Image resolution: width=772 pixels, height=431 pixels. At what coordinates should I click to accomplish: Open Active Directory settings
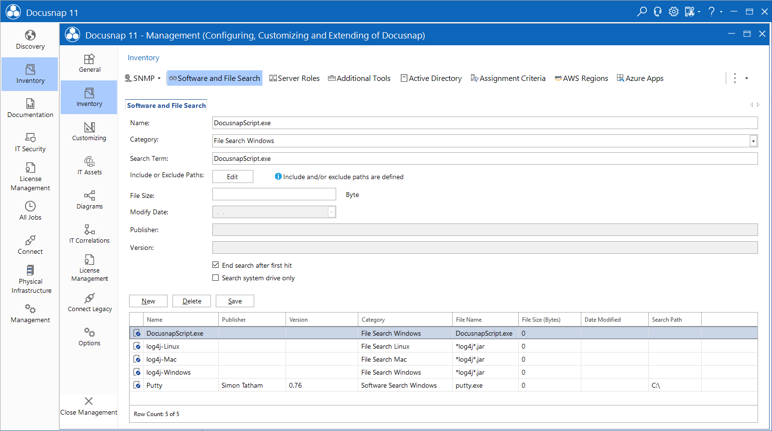point(431,78)
